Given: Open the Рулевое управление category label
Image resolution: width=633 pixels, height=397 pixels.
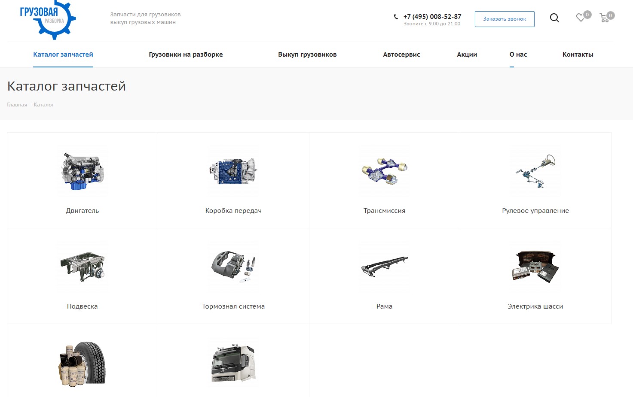Looking at the screenshot, I should pos(535,211).
